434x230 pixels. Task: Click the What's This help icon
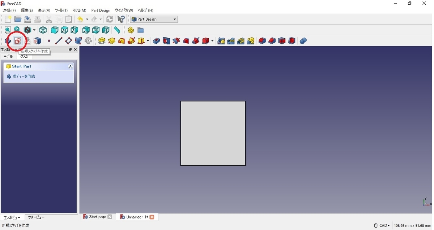pyautogui.click(x=121, y=19)
